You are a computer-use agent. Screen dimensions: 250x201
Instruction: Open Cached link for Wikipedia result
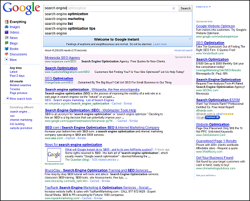(x=116, y=103)
